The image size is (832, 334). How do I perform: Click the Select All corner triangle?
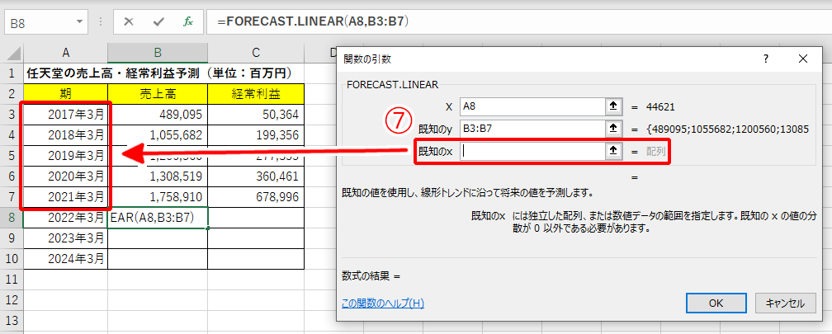pos(12,53)
